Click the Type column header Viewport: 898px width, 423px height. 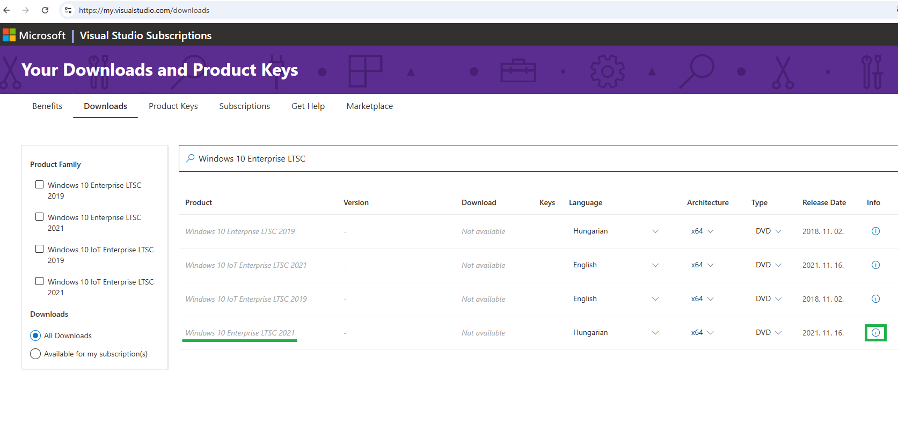coord(759,202)
